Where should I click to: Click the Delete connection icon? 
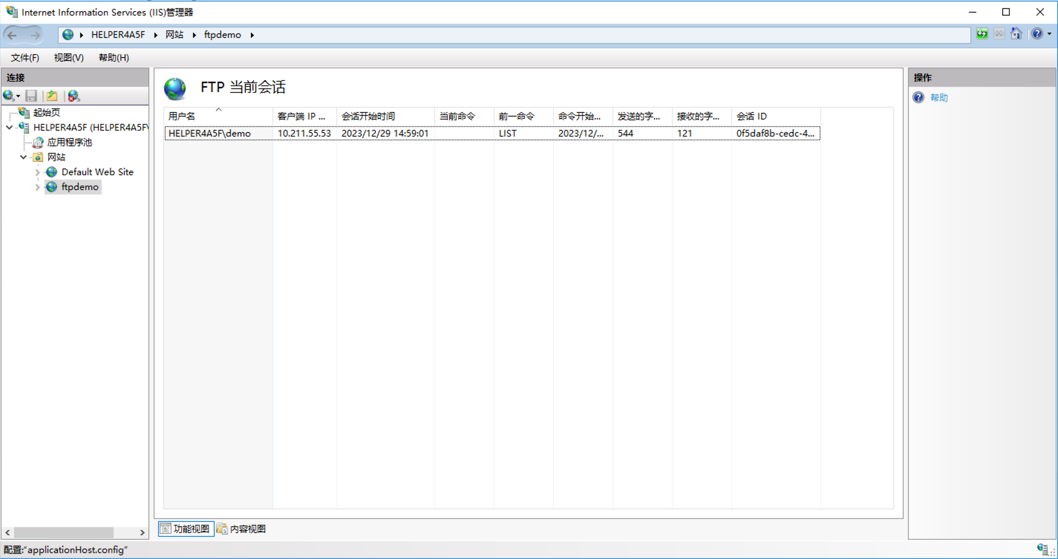coord(74,96)
